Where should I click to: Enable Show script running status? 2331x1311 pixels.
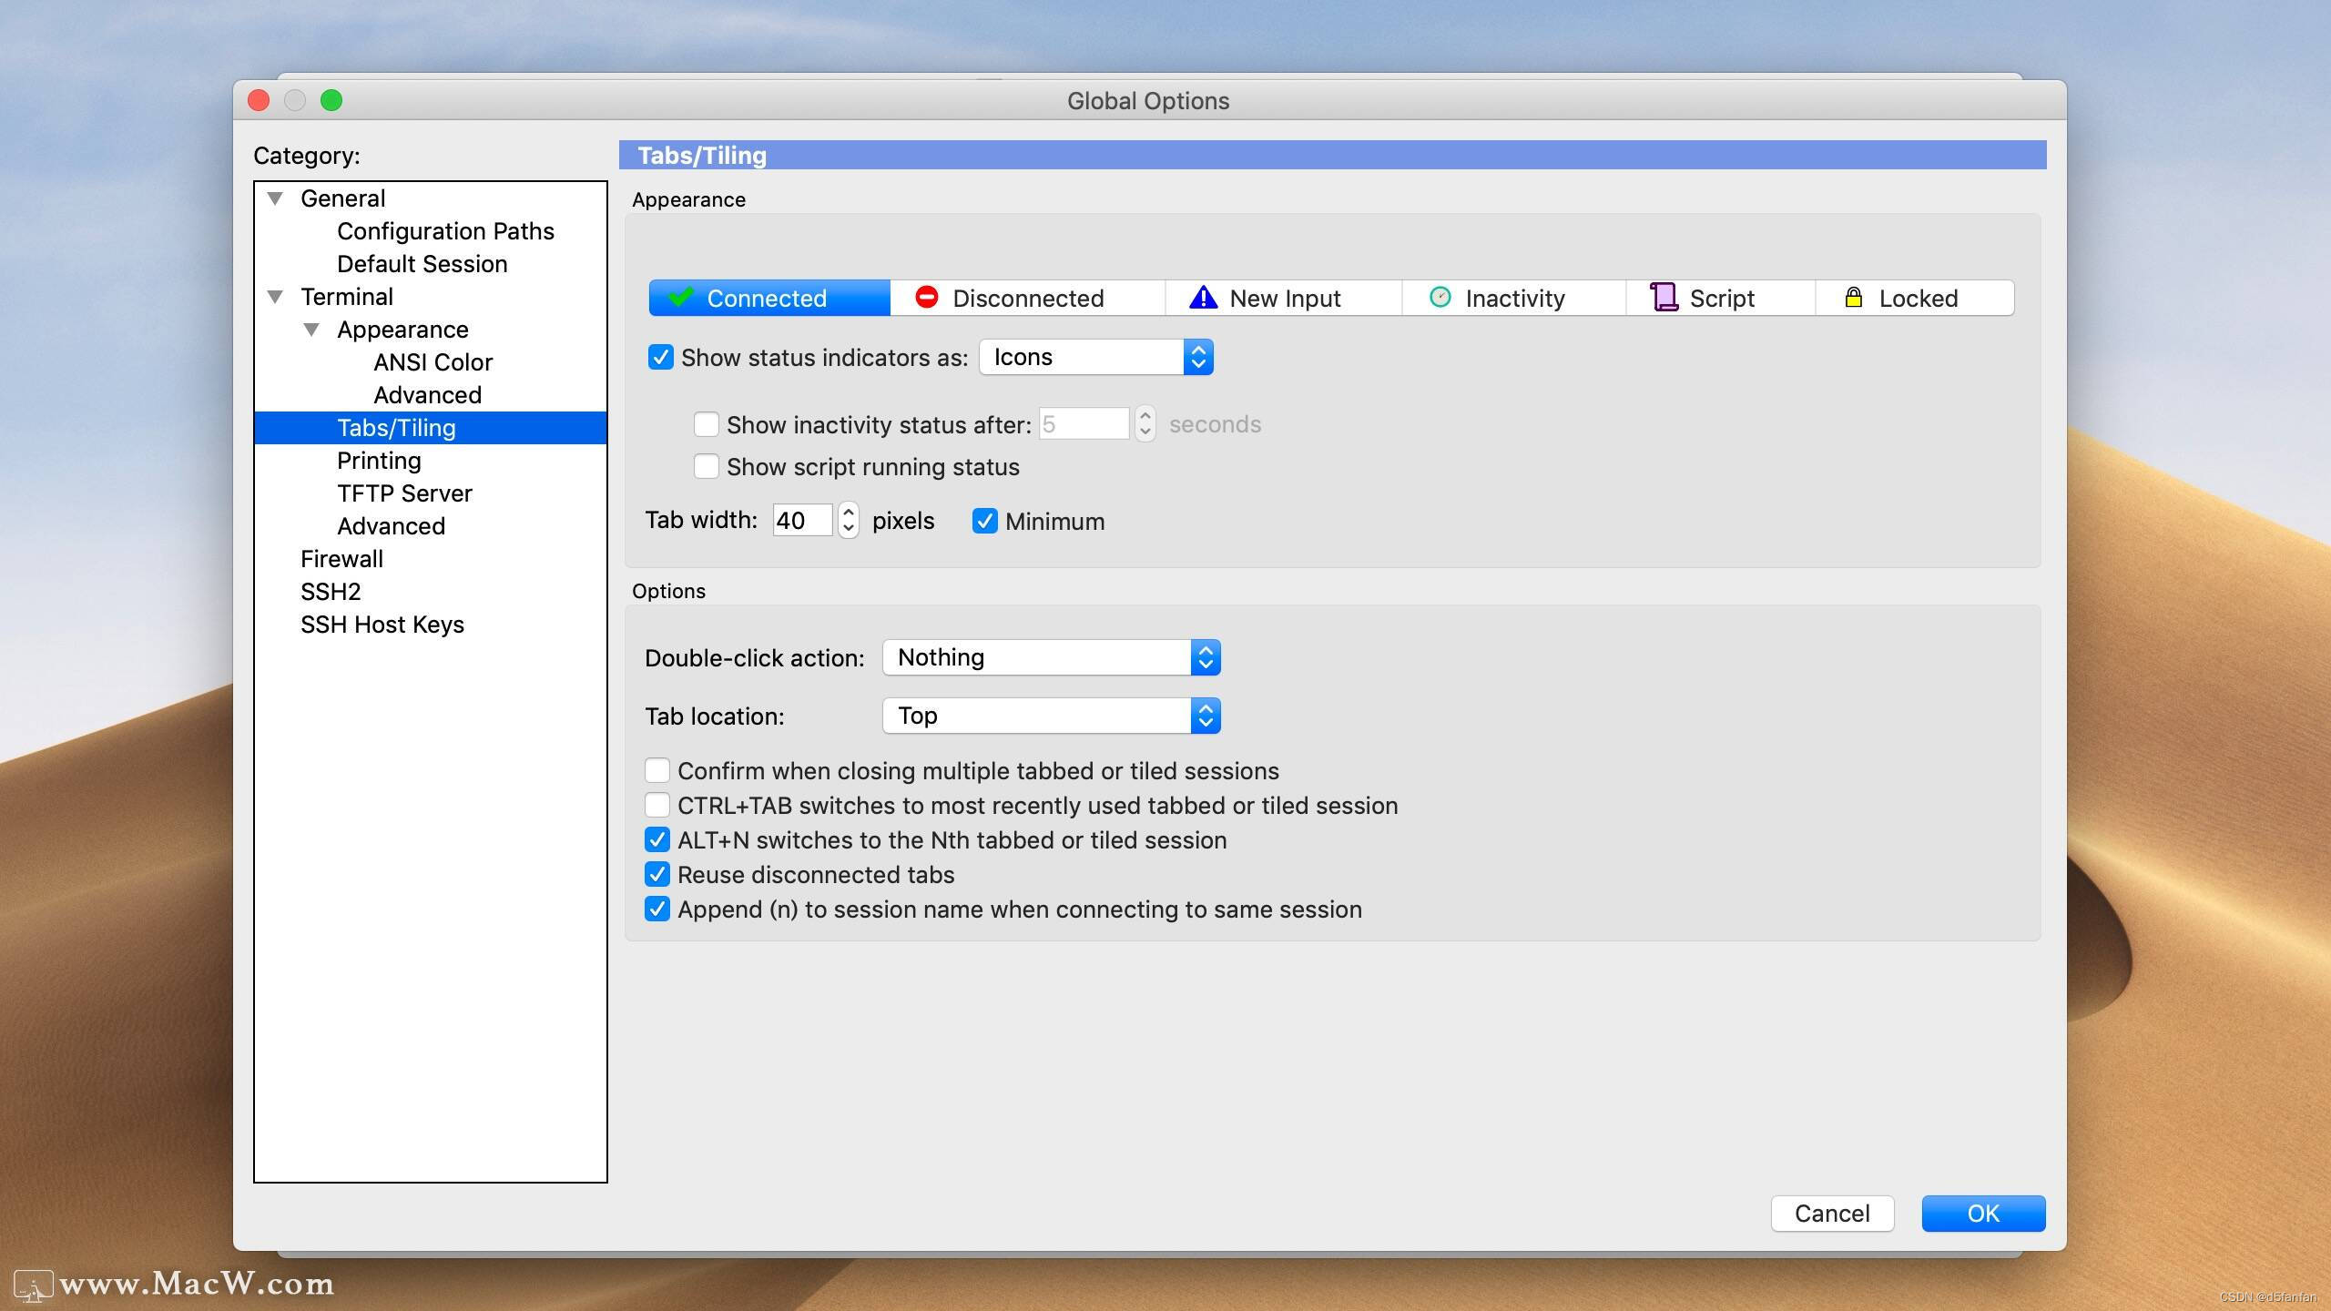(707, 466)
